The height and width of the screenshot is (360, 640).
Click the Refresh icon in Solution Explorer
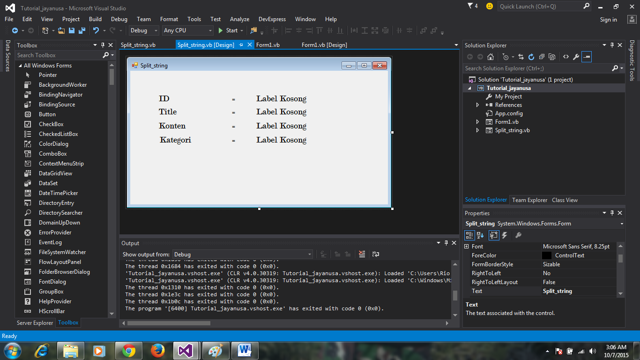[531, 56]
